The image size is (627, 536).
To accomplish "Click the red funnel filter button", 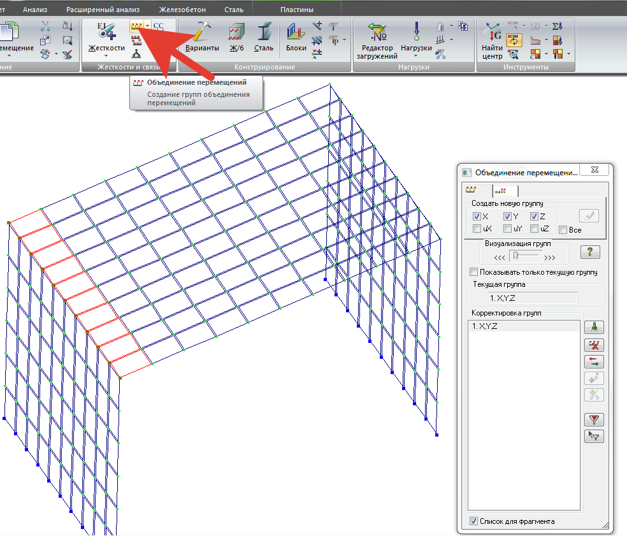I will (594, 419).
